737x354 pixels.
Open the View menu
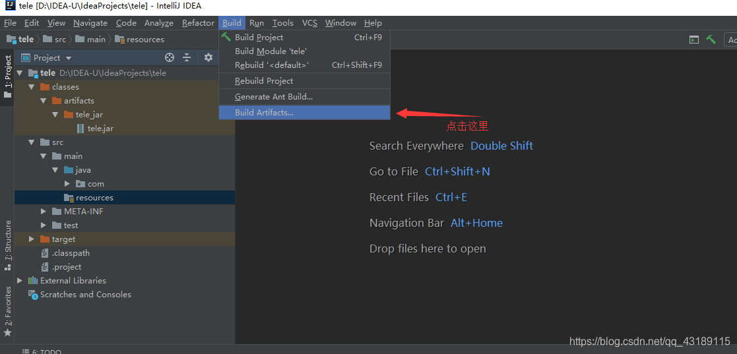[x=56, y=22]
